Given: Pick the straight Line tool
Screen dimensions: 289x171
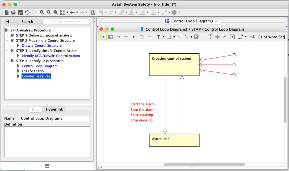Looking at the screenshot, I should click(x=179, y=37).
